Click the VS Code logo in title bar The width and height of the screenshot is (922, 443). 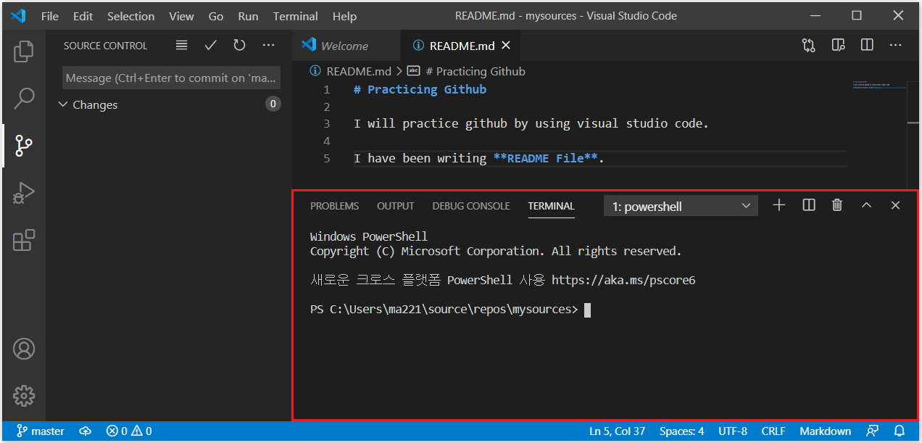[18, 15]
